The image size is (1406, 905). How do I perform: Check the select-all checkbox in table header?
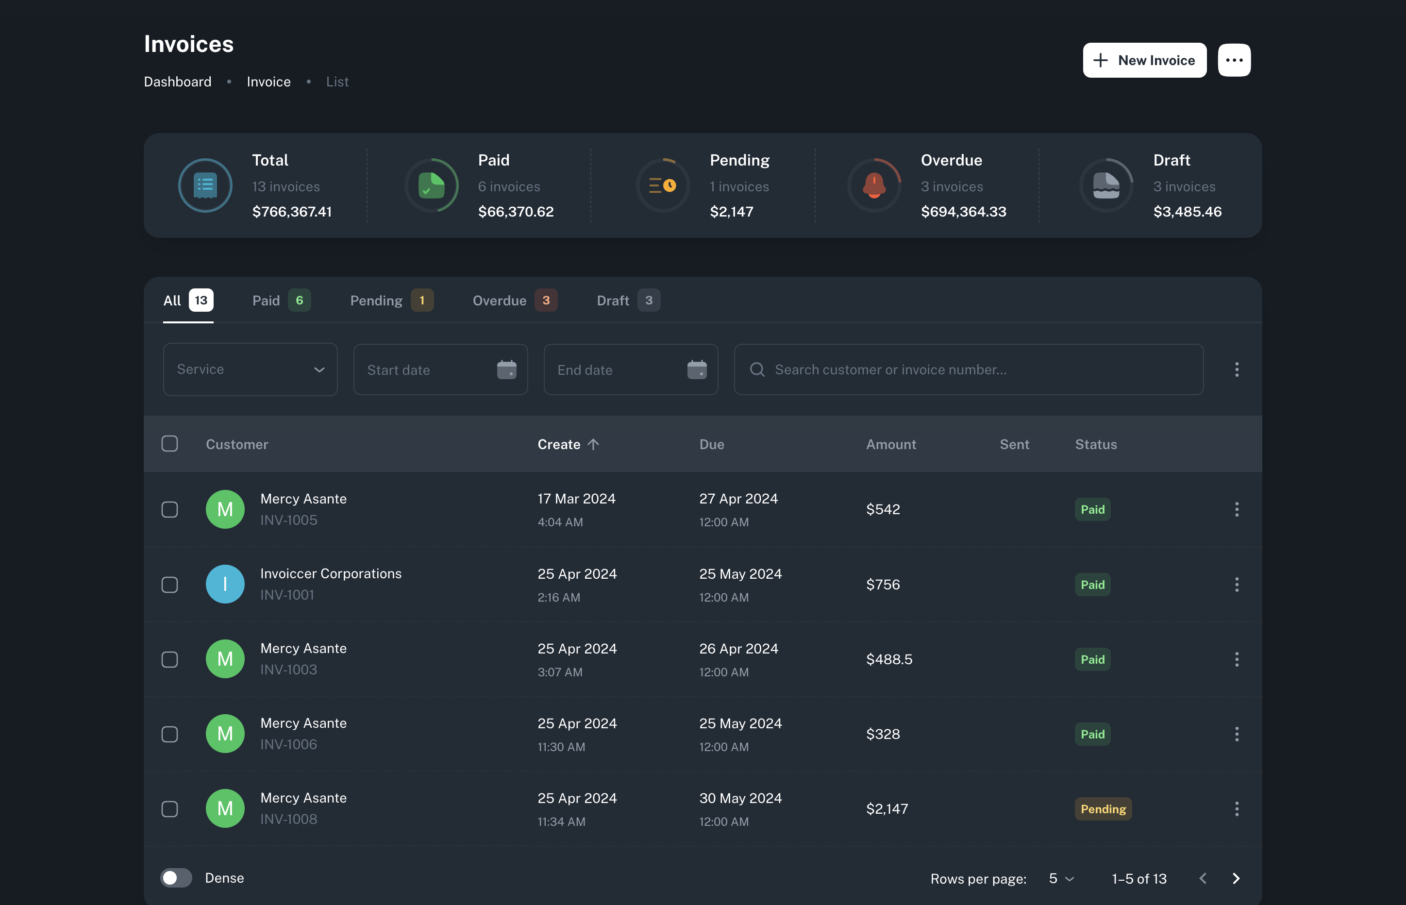pyautogui.click(x=170, y=444)
